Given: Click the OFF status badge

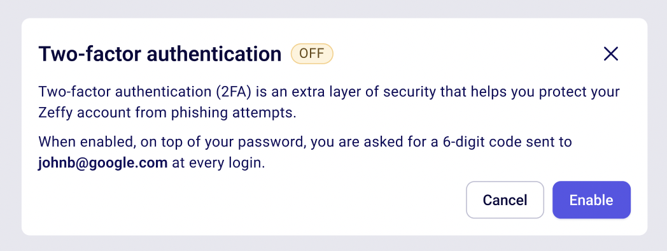Looking at the screenshot, I should coord(312,54).
